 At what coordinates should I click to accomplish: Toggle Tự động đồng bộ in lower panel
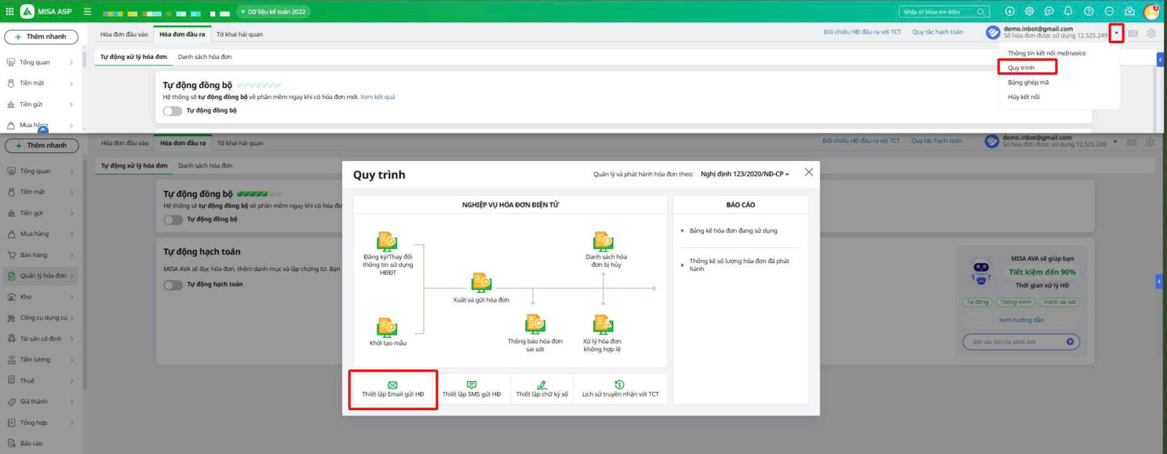coord(173,219)
